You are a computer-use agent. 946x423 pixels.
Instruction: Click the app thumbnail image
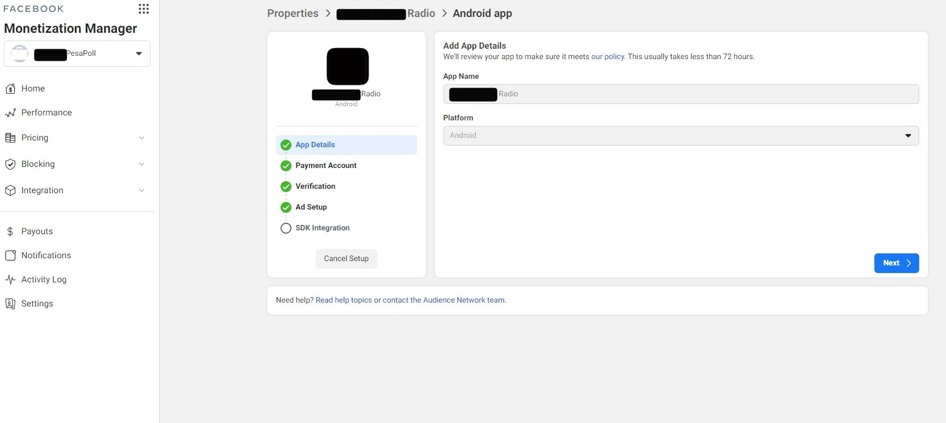[x=348, y=66]
